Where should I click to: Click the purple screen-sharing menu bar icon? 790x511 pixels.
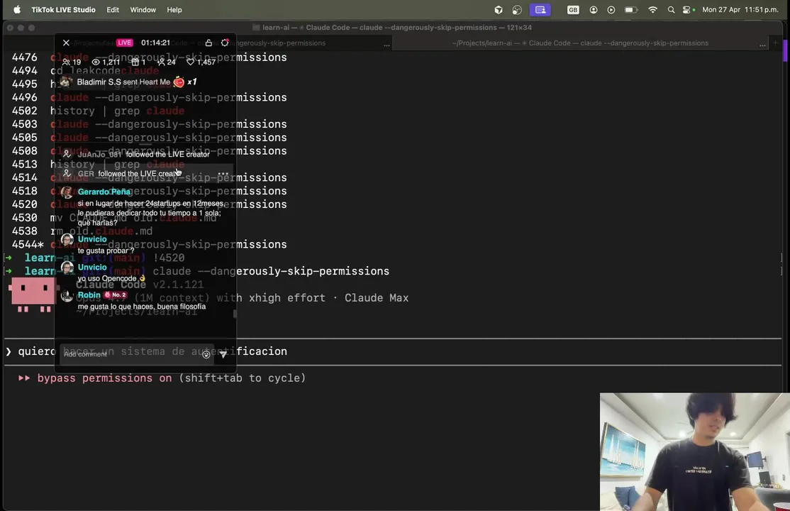click(x=540, y=10)
